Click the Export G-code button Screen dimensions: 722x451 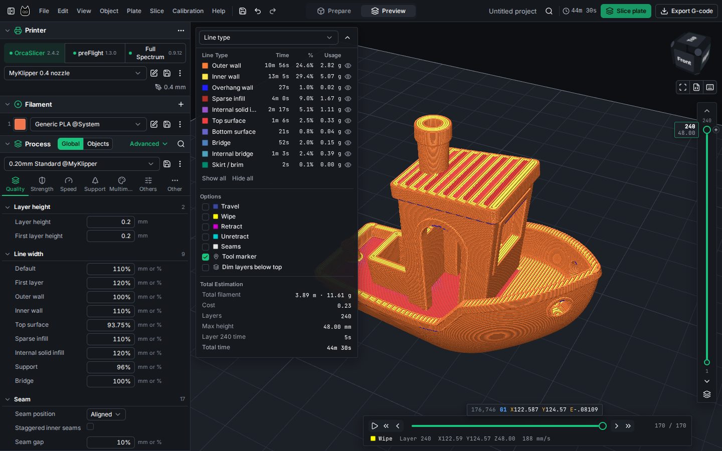pyautogui.click(x=686, y=11)
